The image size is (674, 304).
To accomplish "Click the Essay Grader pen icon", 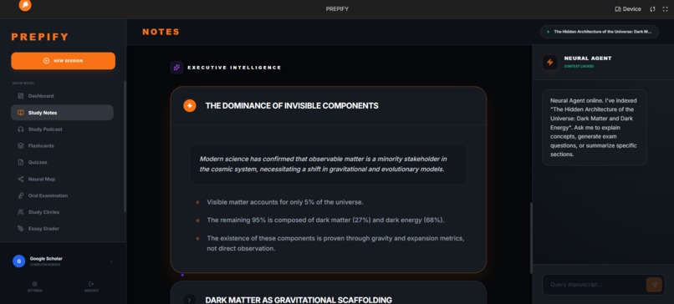I will click(21, 229).
